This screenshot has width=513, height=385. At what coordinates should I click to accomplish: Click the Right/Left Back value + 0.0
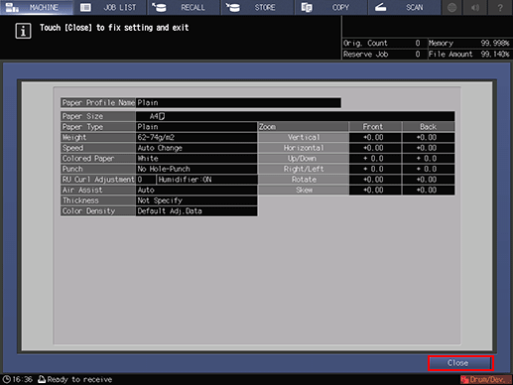click(x=429, y=169)
